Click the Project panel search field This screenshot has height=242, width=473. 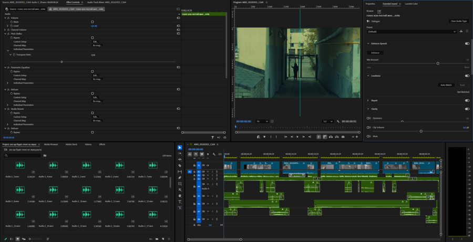(x=22, y=155)
